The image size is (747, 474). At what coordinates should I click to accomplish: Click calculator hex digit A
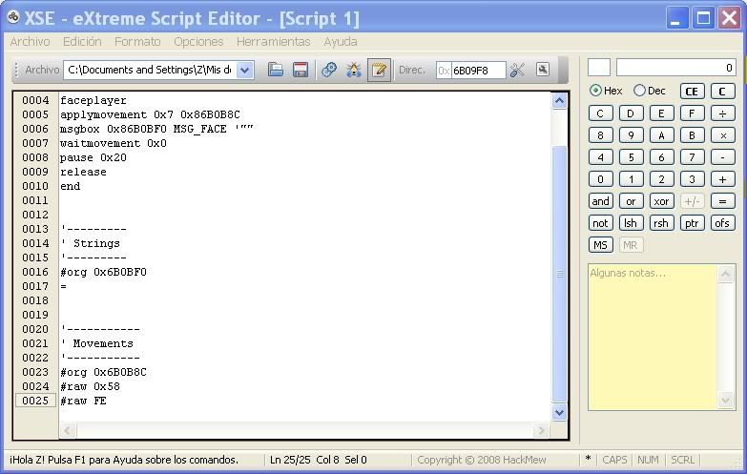(x=661, y=135)
